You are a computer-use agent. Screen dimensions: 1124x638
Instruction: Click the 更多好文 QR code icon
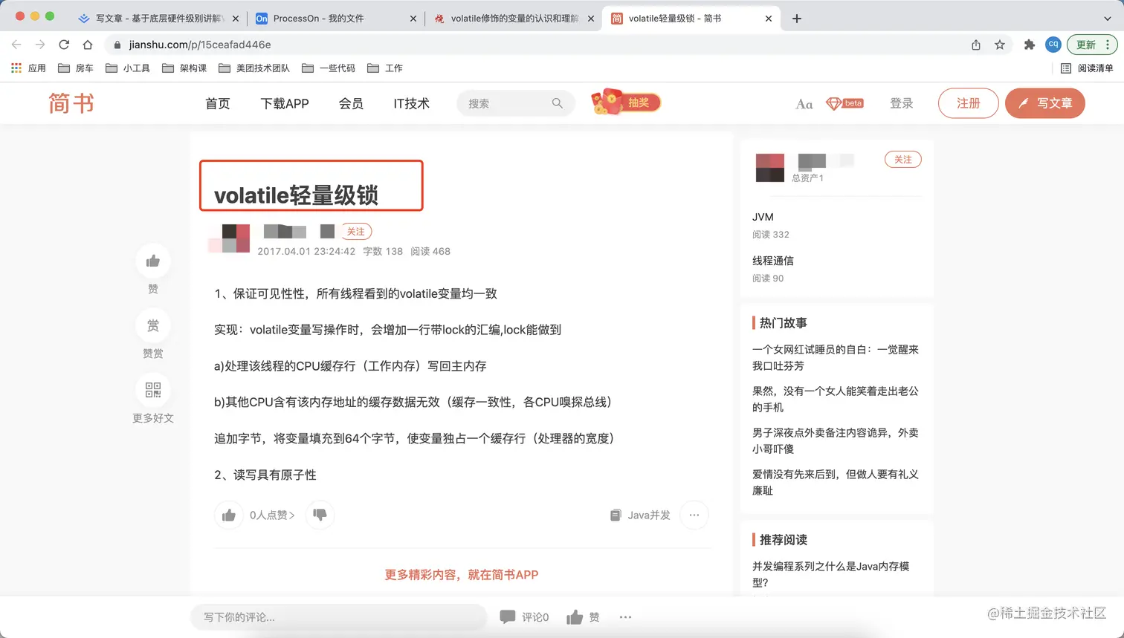[152, 389]
